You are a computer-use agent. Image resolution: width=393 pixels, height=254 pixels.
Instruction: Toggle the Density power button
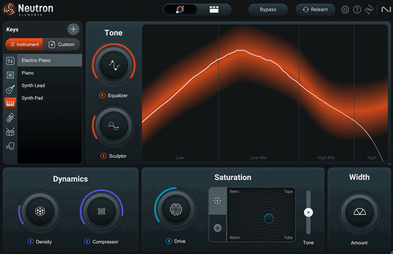coord(30,241)
